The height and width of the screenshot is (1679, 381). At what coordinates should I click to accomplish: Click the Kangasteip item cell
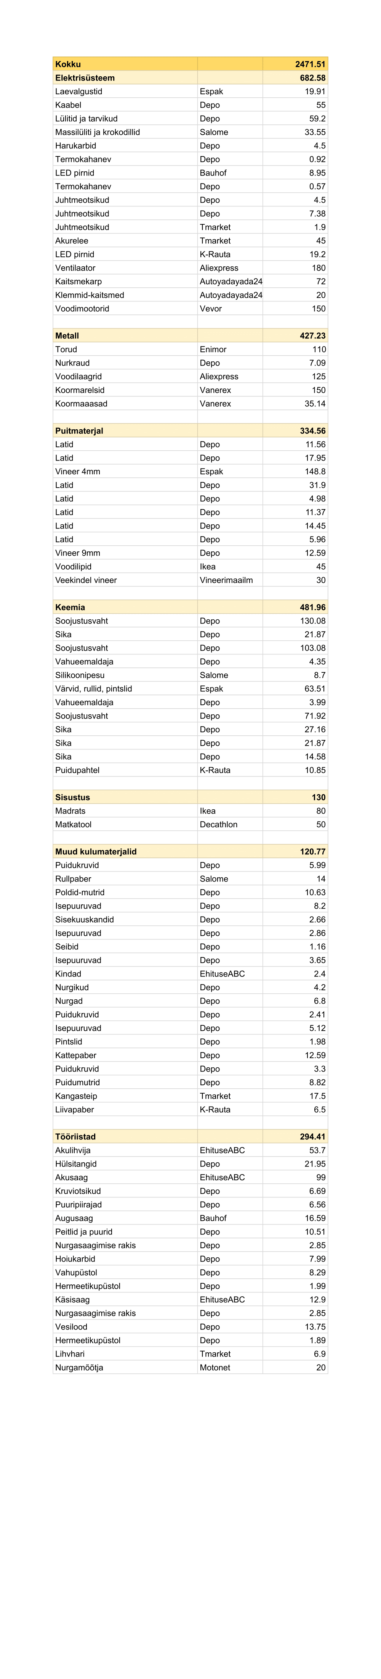76,1096
